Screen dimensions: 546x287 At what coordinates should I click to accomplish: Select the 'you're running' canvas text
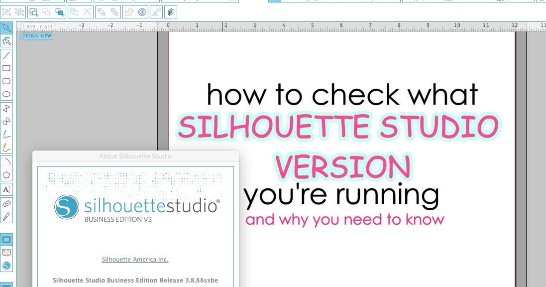click(341, 196)
